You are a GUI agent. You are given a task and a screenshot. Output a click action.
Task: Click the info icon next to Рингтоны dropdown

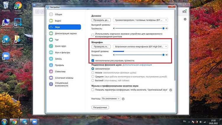pos(123,99)
